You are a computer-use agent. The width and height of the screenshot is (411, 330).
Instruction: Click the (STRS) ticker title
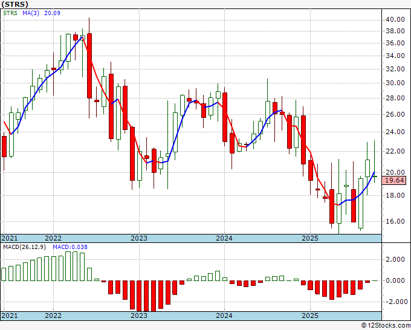coord(15,4)
